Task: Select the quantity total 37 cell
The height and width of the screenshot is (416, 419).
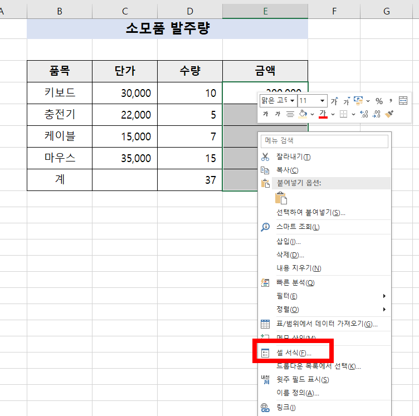Action: pos(190,180)
